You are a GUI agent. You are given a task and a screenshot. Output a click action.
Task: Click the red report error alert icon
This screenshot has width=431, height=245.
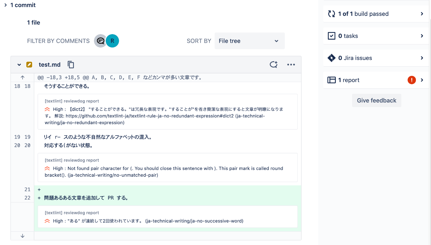coord(412,80)
